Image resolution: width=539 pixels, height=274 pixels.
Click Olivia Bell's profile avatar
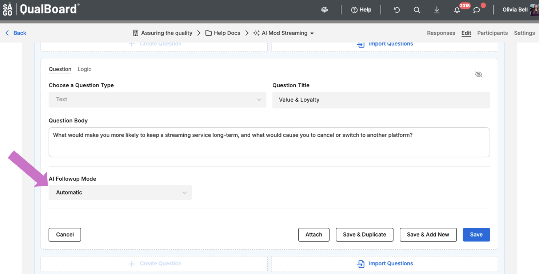coord(533,10)
